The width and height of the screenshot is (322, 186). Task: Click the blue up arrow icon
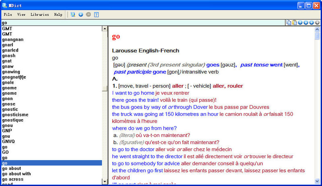point(300,23)
